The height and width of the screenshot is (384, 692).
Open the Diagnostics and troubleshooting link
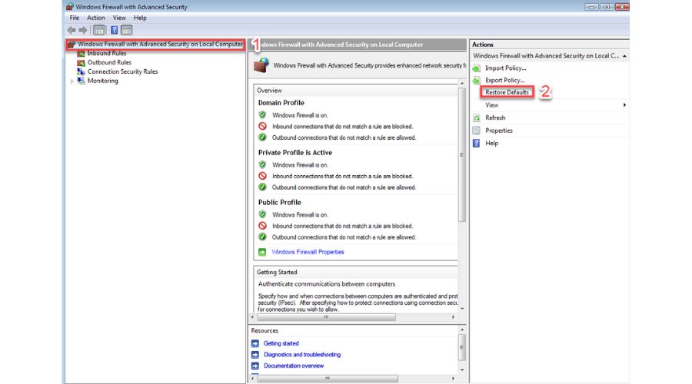tap(302, 355)
